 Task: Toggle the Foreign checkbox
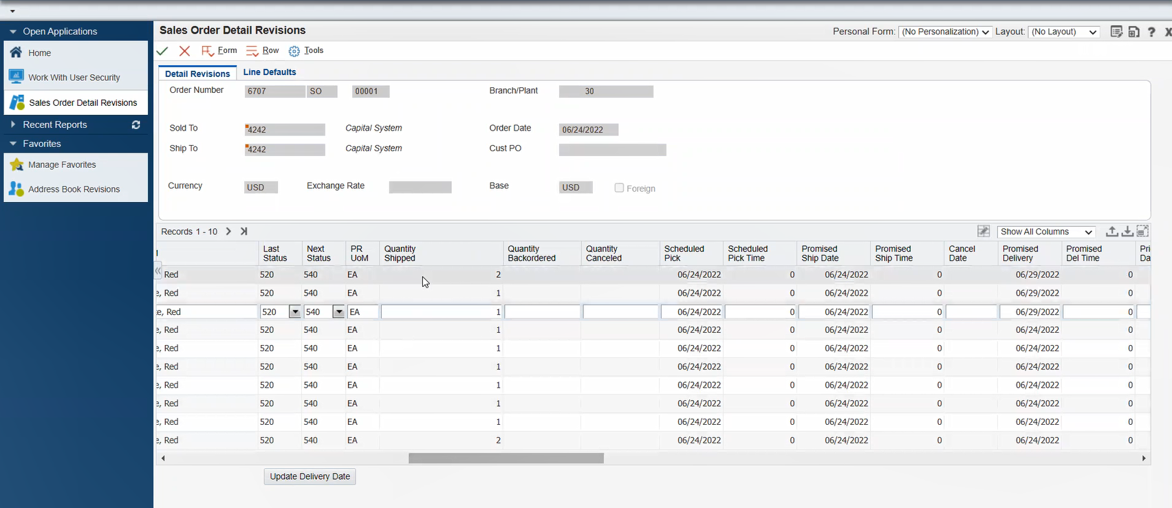coord(619,188)
